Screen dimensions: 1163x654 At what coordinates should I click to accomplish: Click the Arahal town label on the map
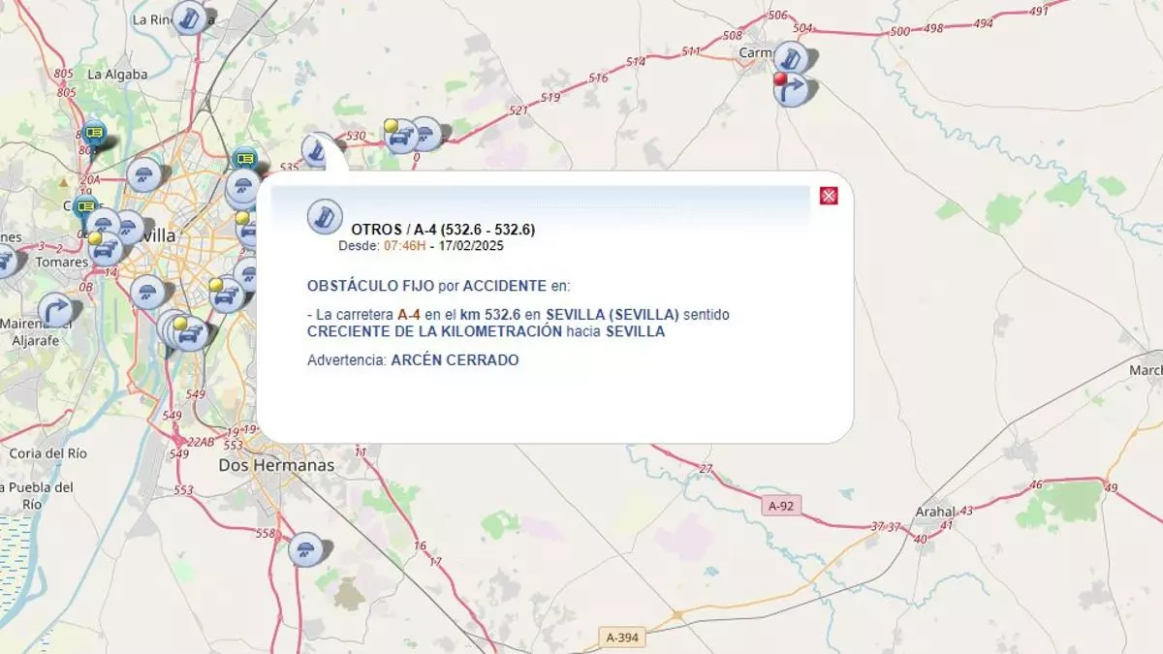(x=935, y=511)
